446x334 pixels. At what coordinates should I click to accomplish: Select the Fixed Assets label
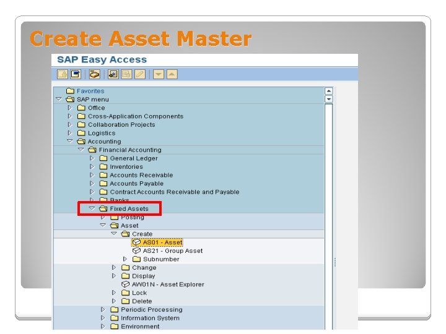click(x=129, y=209)
